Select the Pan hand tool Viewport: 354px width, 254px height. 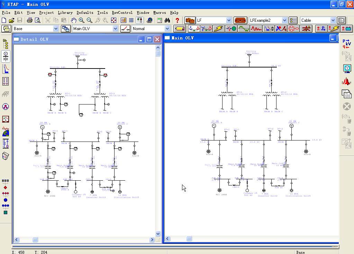click(x=74, y=20)
